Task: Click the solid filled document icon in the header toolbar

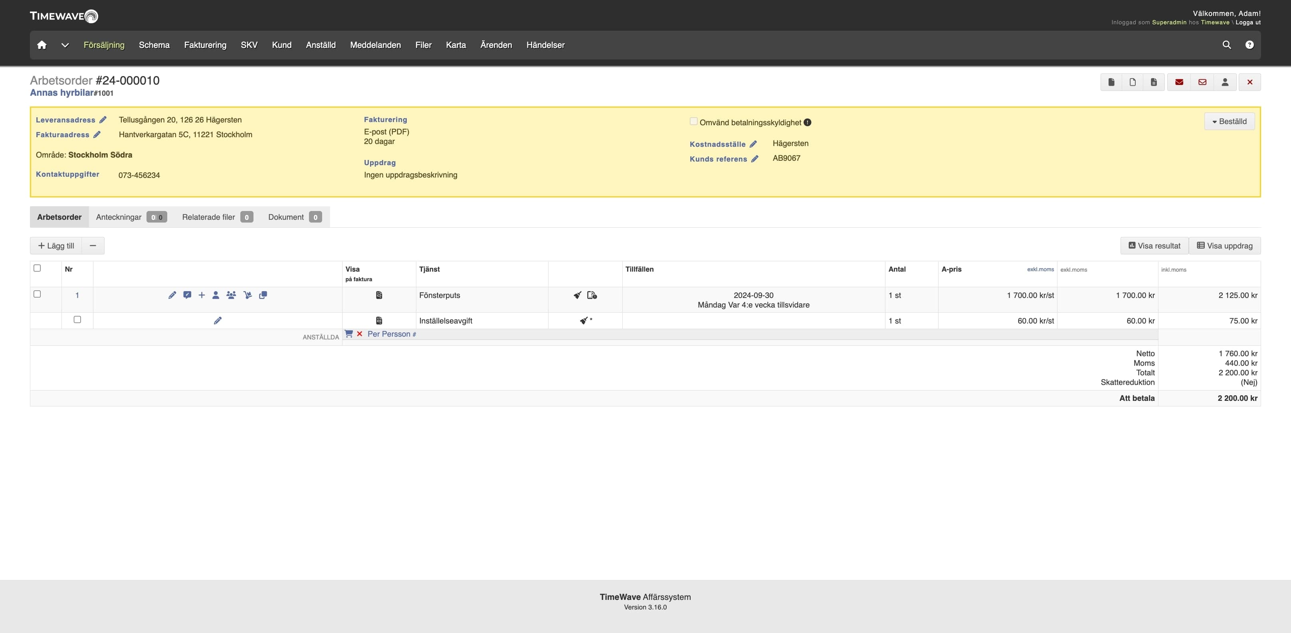Action: tap(1111, 82)
